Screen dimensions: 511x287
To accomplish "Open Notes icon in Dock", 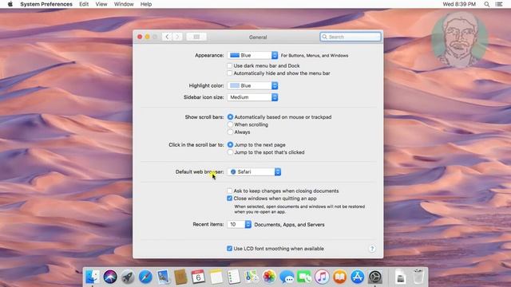I will tap(216, 277).
